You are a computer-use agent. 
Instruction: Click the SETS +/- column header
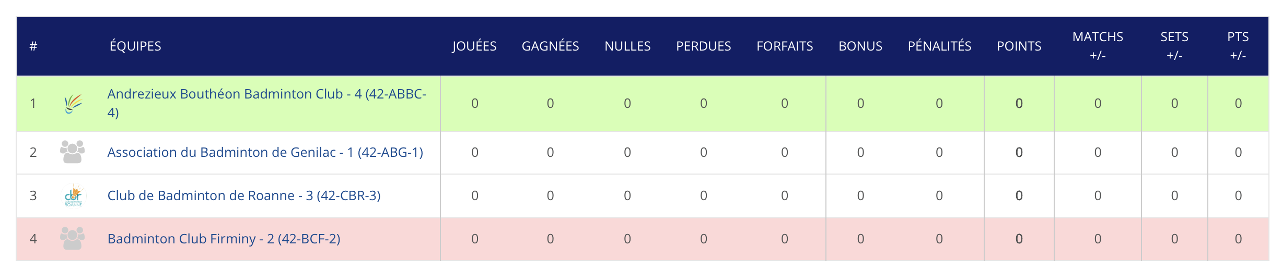click(x=1174, y=46)
